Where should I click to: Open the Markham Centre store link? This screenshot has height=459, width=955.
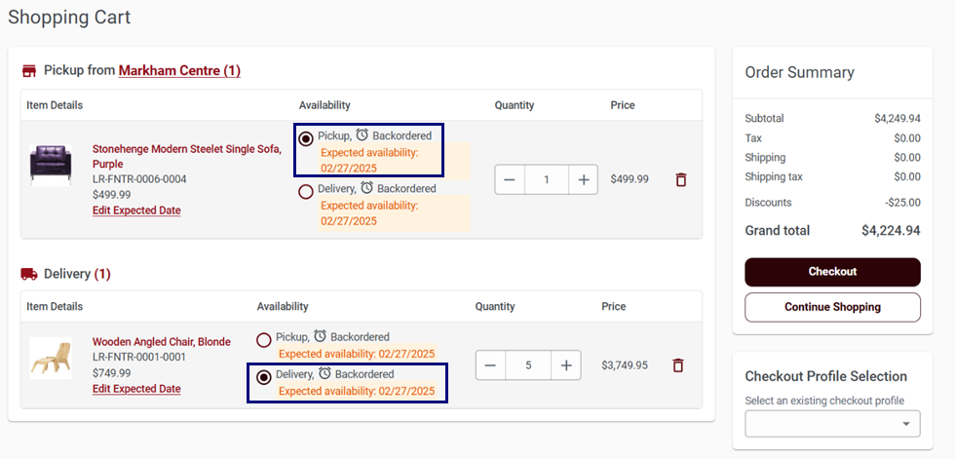pos(179,70)
